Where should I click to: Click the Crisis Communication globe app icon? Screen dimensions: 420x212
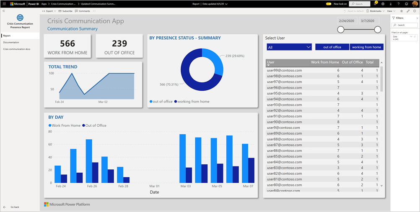20,18
